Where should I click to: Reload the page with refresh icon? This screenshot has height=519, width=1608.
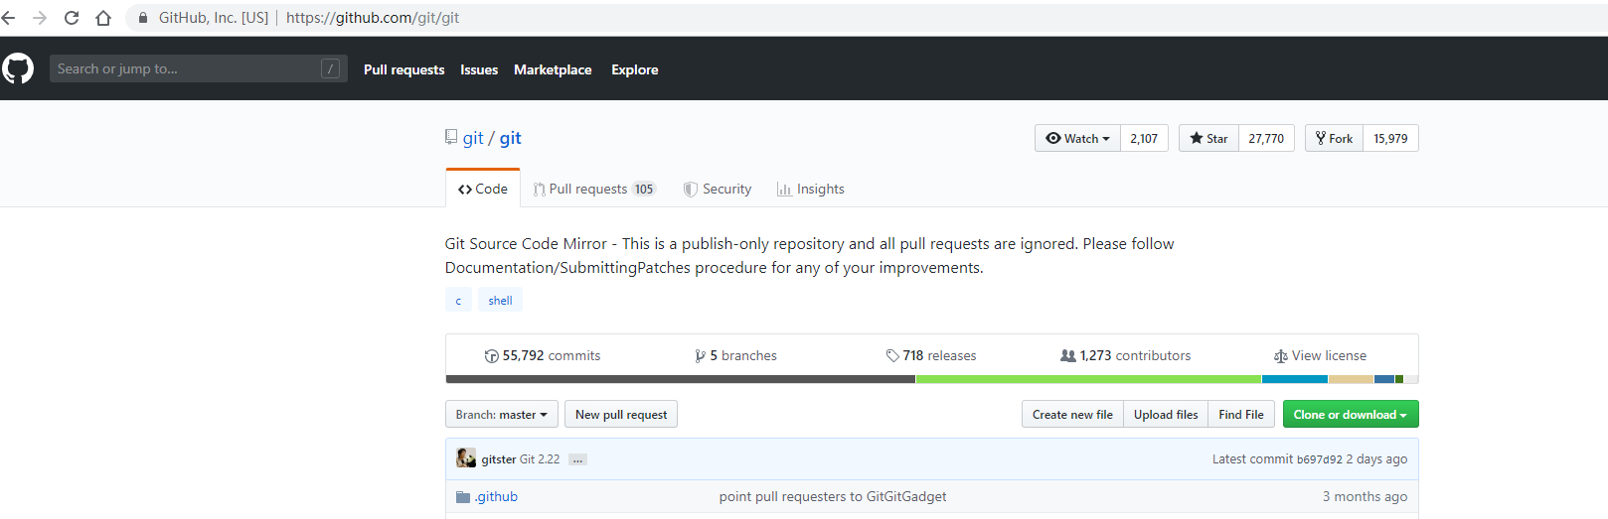tap(72, 18)
